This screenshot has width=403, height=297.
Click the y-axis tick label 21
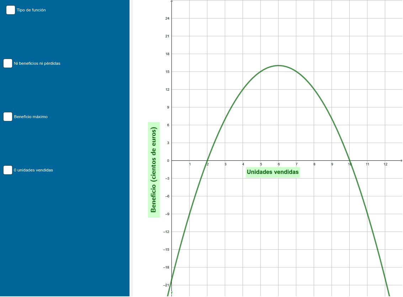(167, 36)
